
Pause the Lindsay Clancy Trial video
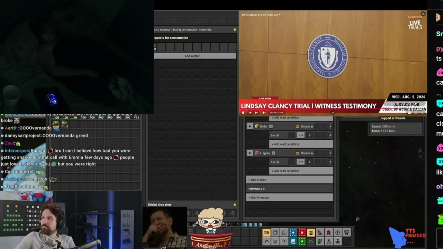pyautogui.click(x=243, y=112)
